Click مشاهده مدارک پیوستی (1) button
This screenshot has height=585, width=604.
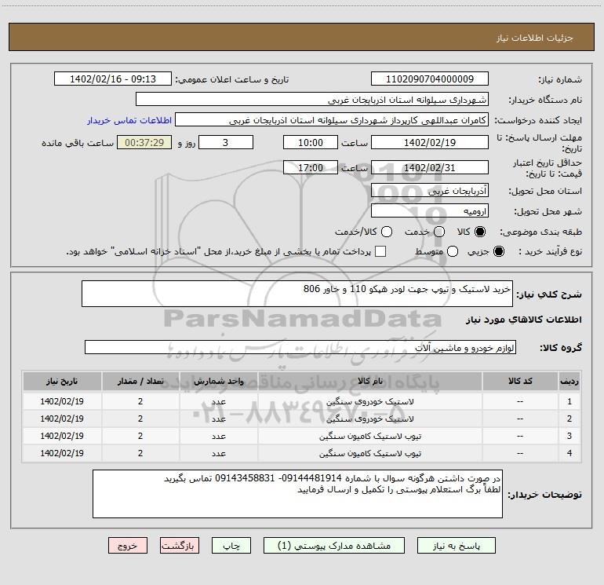334,546
